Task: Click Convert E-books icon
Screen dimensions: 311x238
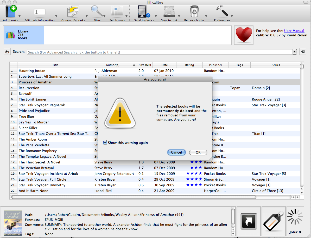Action: (x=73, y=11)
